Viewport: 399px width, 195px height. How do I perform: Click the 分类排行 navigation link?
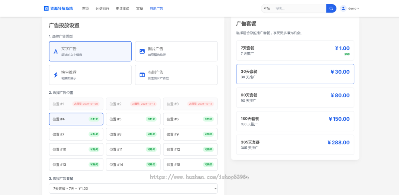(x=103, y=8)
